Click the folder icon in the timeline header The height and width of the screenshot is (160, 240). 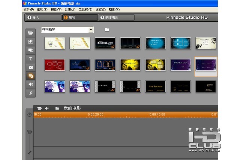(x=57, y=108)
